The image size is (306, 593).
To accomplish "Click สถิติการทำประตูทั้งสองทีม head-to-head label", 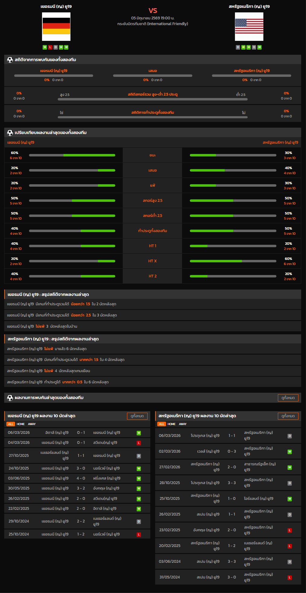I will (153, 113).
